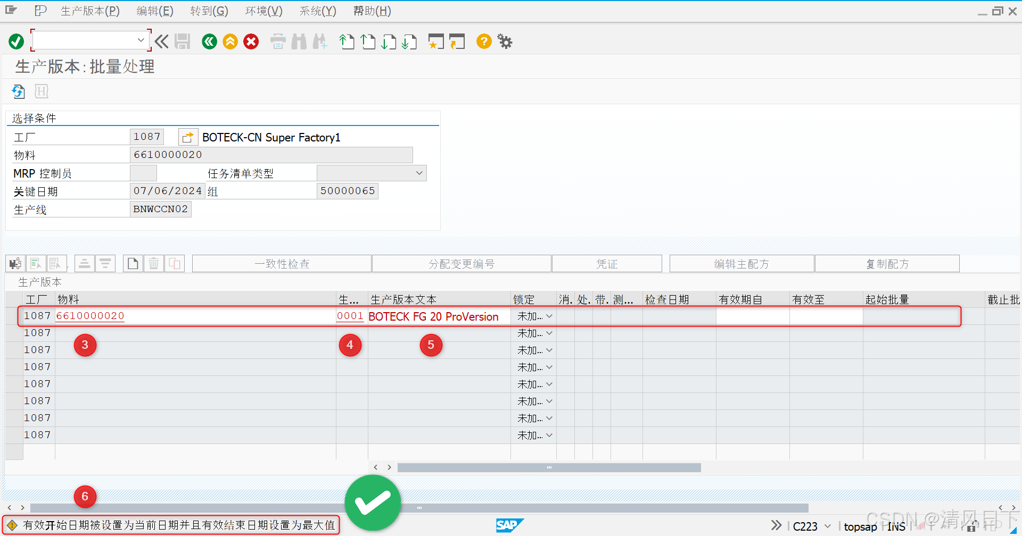Click the 凭证 button
The image size is (1022, 536).
click(607, 264)
